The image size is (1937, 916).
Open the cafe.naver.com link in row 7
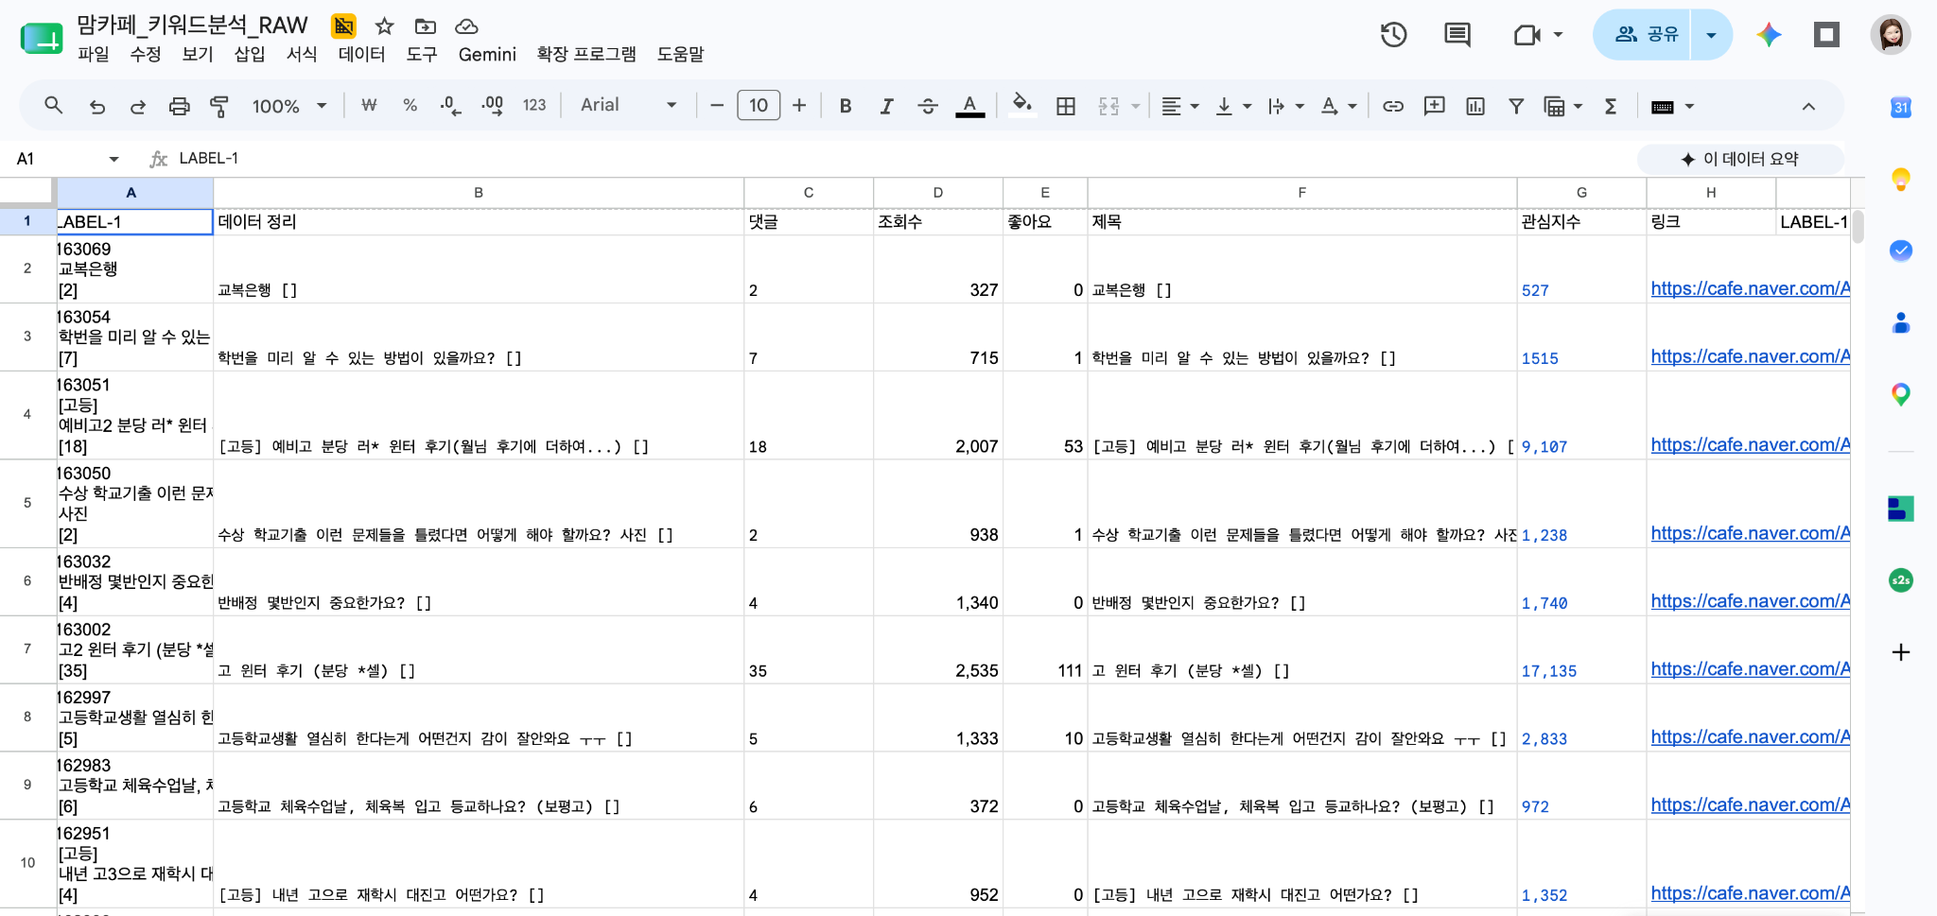point(1750,668)
